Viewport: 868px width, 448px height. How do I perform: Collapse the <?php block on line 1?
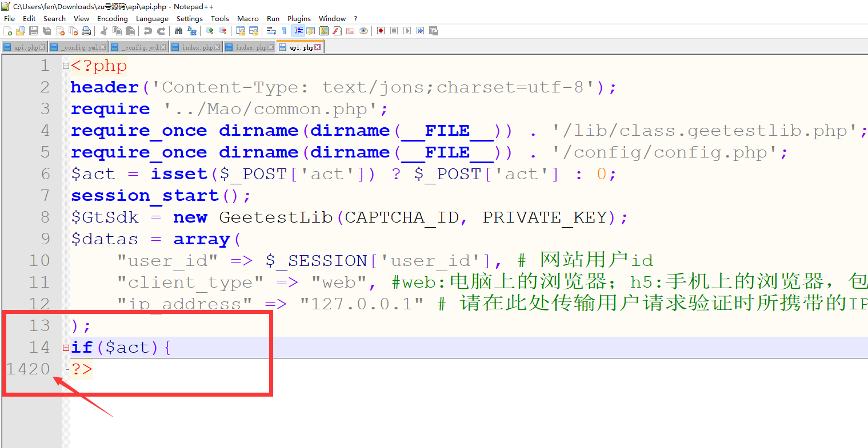[x=66, y=66]
